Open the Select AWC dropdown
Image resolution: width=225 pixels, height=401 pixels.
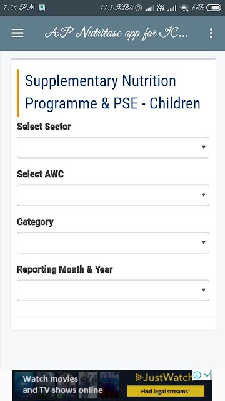[x=113, y=195]
